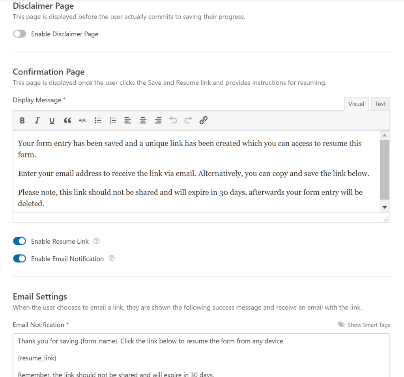Redo the last edit
Image resolution: width=404 pixels, height=377 pixels.
(188, 120)
